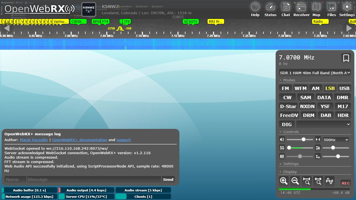Toggle the spectrum display sine-wave icon
The image size is (356, 200).
coord(329,181)
